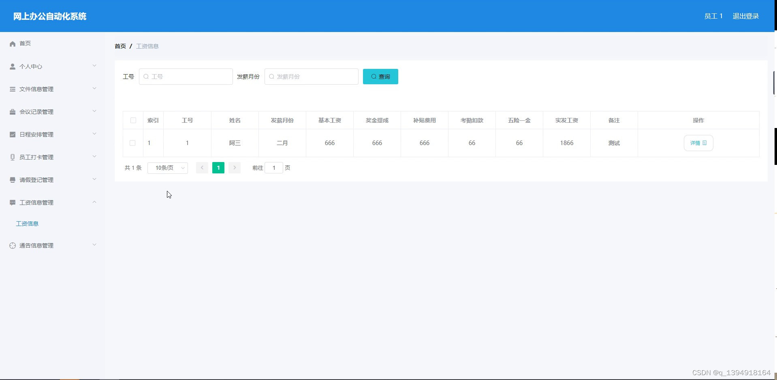Click 退出登录 to log out
Screen dimensions: 777x380
coord(746,16)
